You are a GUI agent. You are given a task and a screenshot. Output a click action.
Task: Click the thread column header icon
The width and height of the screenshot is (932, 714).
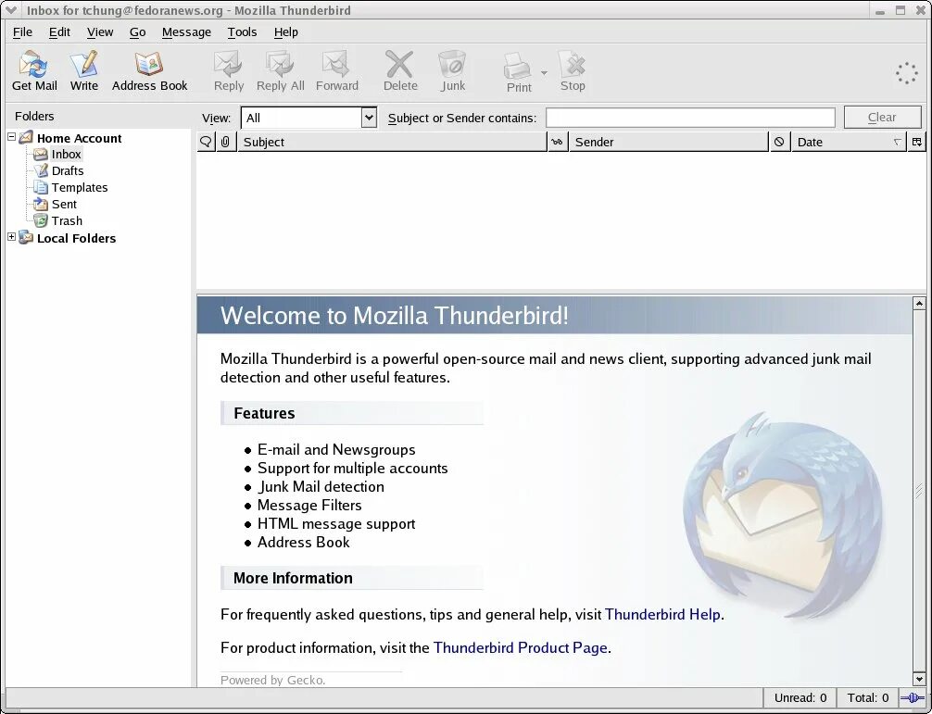206,142
